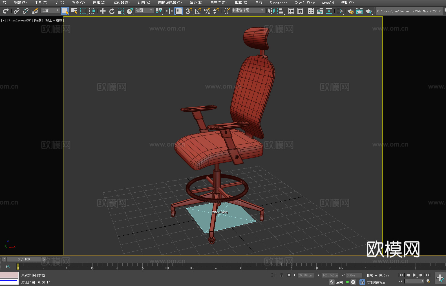
Task: Click the 0 / 100 time slider handle
Action: 24,259
